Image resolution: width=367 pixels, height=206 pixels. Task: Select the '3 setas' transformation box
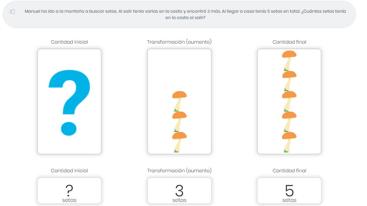179,191
